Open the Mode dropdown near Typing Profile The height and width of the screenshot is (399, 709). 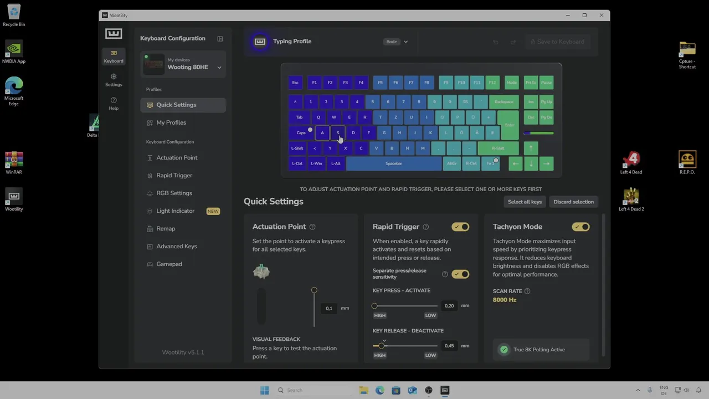point(395,42)
